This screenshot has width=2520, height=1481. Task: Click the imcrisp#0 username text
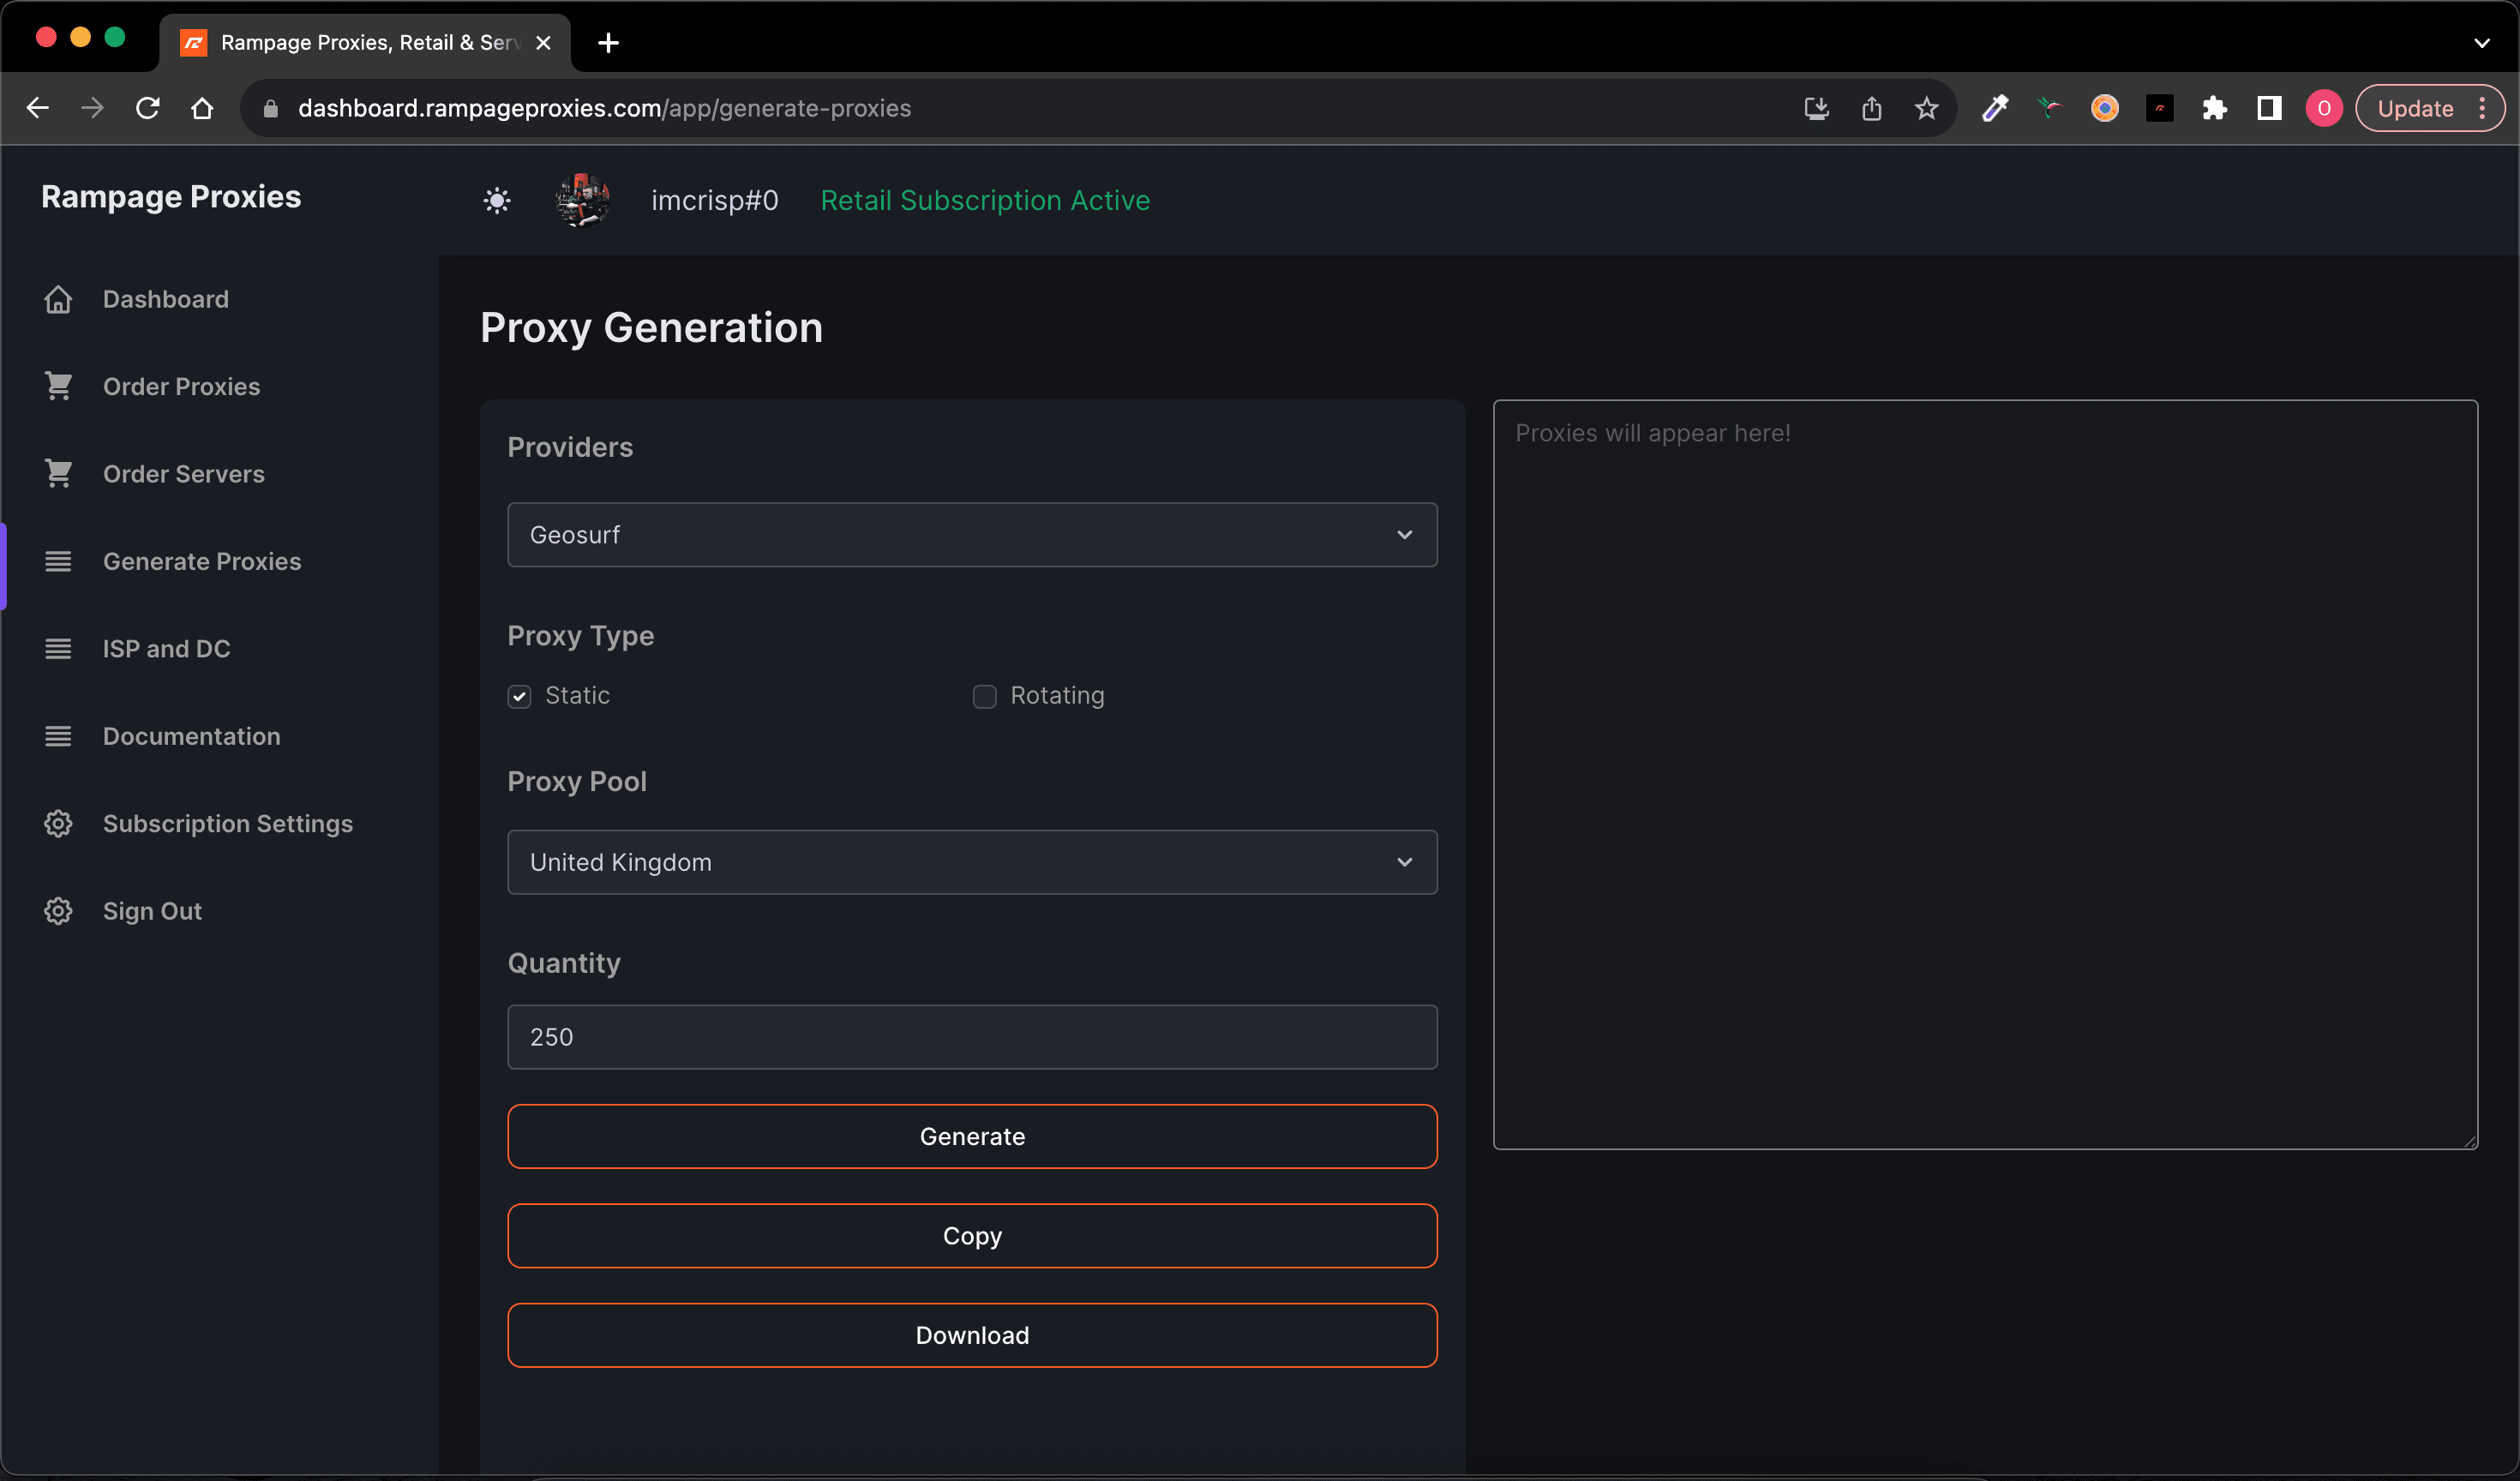pos(714,200)
